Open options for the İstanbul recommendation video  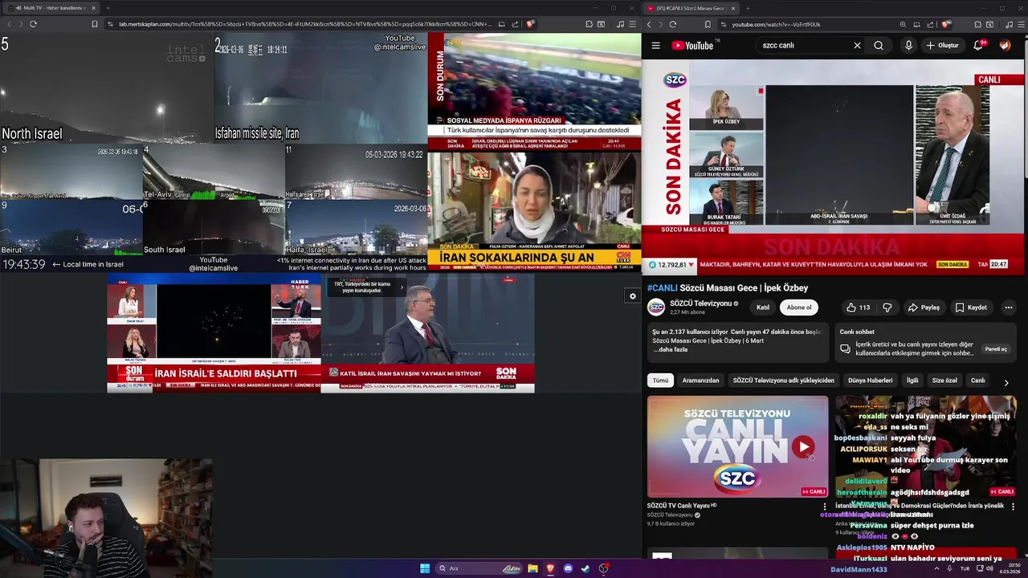pyautogui.click(x=1013, y=507)
